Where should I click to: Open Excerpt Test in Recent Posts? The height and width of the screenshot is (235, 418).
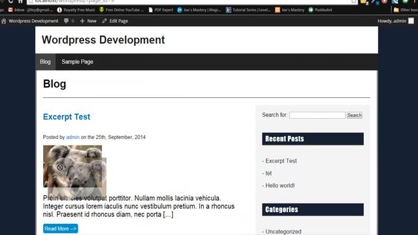click(x=281, y=161)
